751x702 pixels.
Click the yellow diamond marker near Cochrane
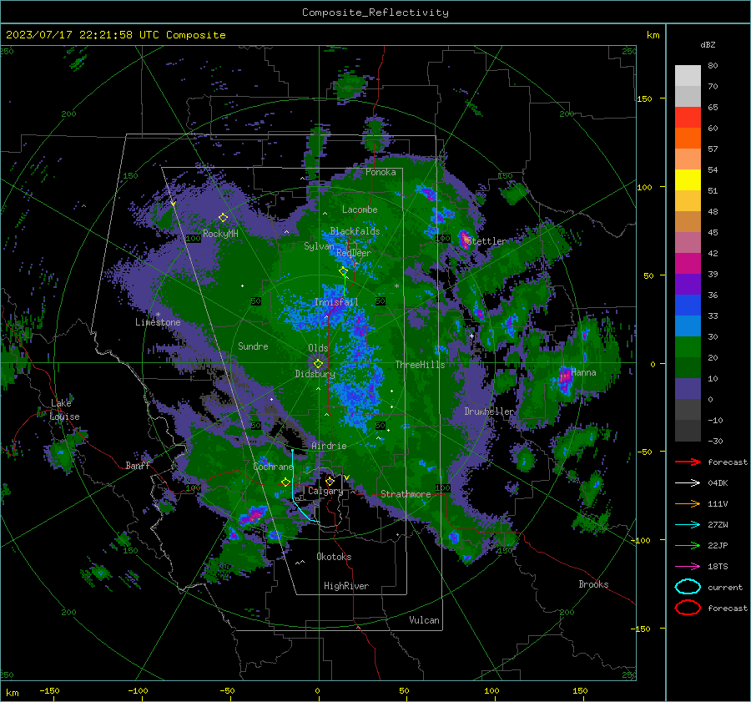pyautogui.click(x=285, y=482)
